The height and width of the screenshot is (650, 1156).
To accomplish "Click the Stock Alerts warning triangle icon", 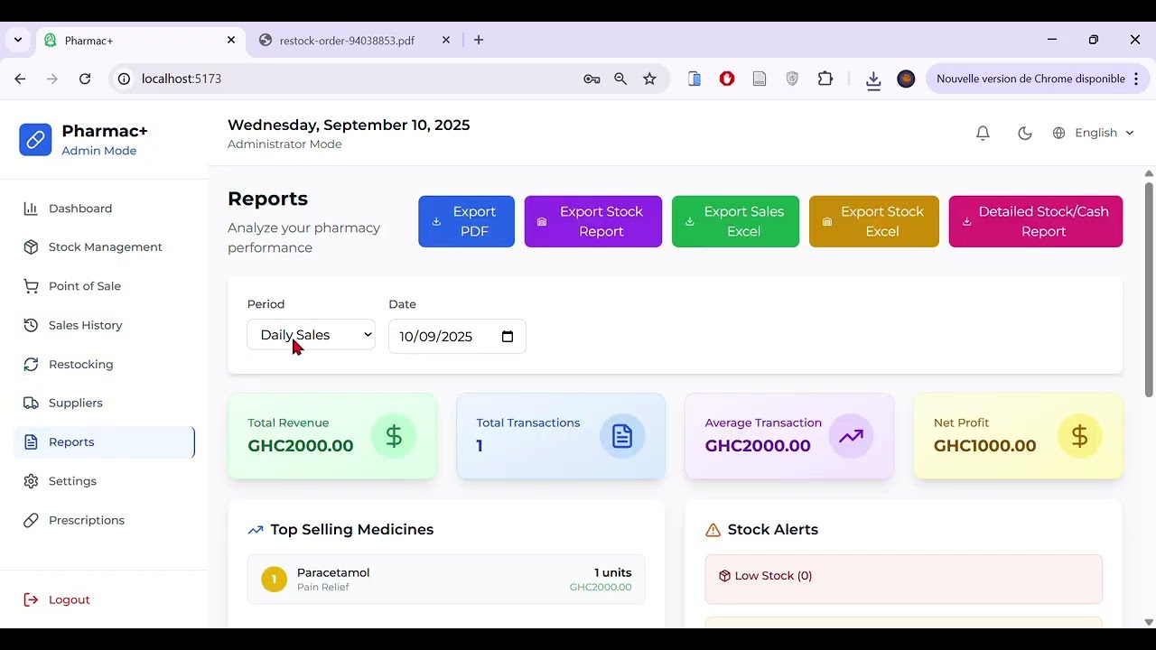I will pos(713,530).
